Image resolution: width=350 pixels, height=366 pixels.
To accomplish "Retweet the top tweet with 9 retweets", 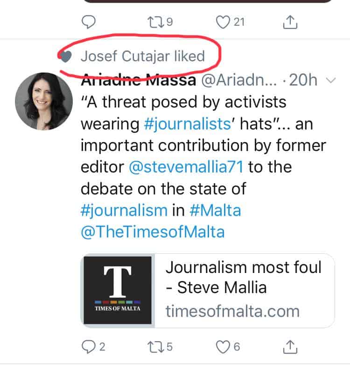I will click(154, 22).
